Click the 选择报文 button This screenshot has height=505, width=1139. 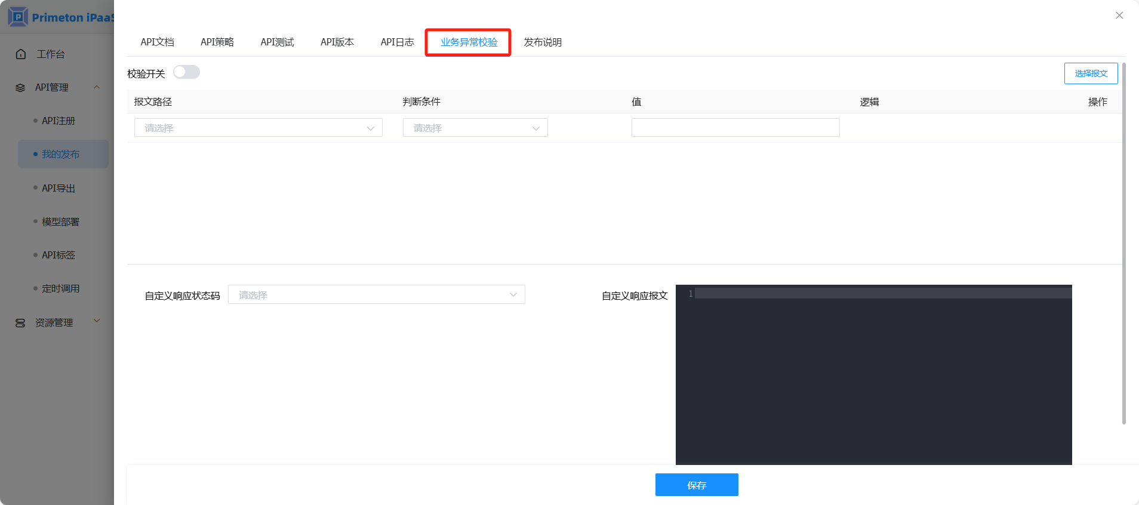(1091, 73)
